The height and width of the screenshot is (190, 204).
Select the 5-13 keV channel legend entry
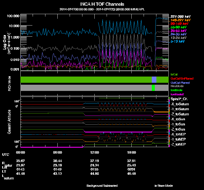tap(178, 41)
